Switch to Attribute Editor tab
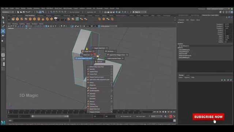 183,15
